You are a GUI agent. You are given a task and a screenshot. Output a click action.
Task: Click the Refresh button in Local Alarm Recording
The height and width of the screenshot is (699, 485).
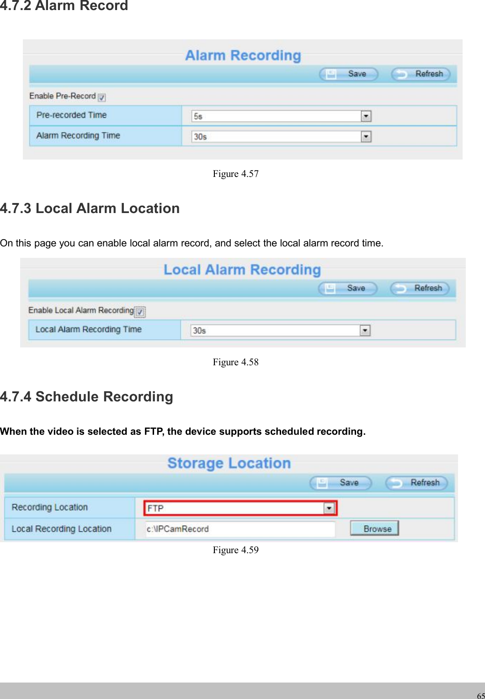tap(420, 288)
